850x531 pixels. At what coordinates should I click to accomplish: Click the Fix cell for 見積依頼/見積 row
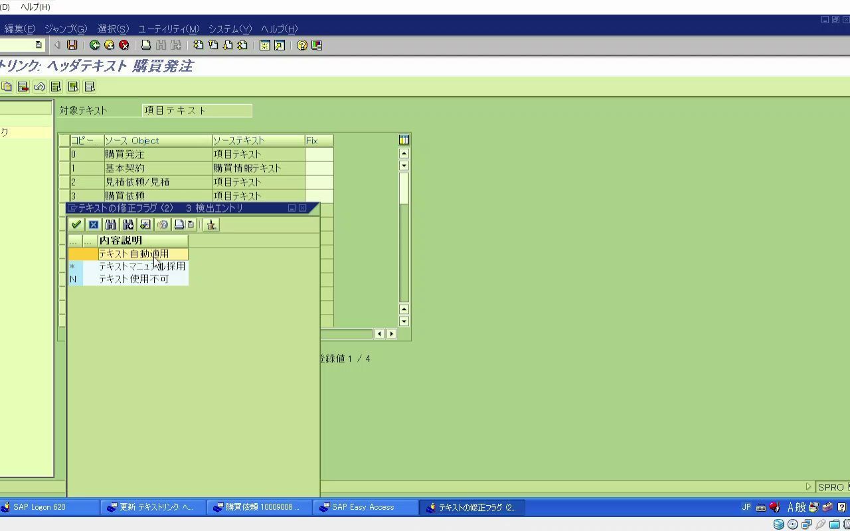tap(319, 182)
